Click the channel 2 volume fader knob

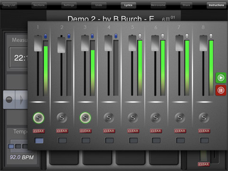pyautogui.click(x=61, y=45)
